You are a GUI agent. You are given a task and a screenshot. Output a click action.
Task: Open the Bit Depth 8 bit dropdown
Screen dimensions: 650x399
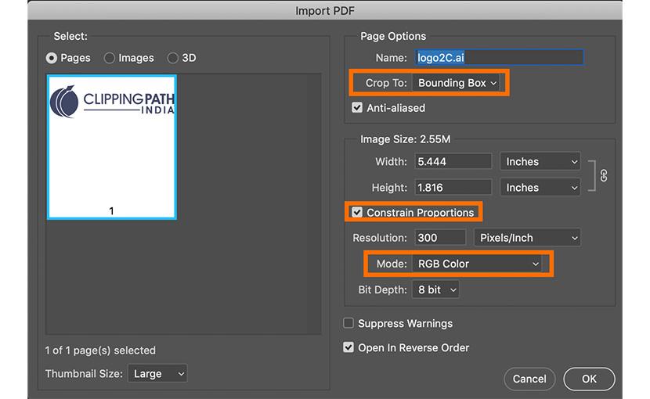coord(435,289)
